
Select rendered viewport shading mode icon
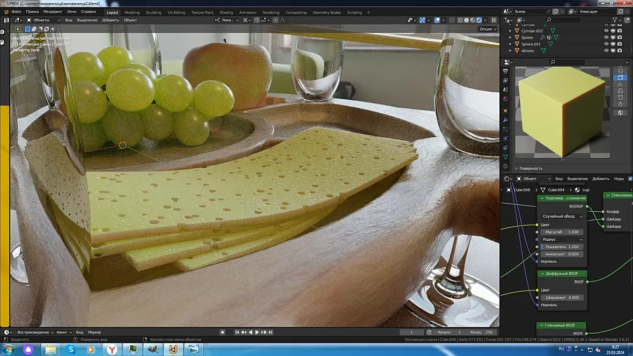pos(479,20)
